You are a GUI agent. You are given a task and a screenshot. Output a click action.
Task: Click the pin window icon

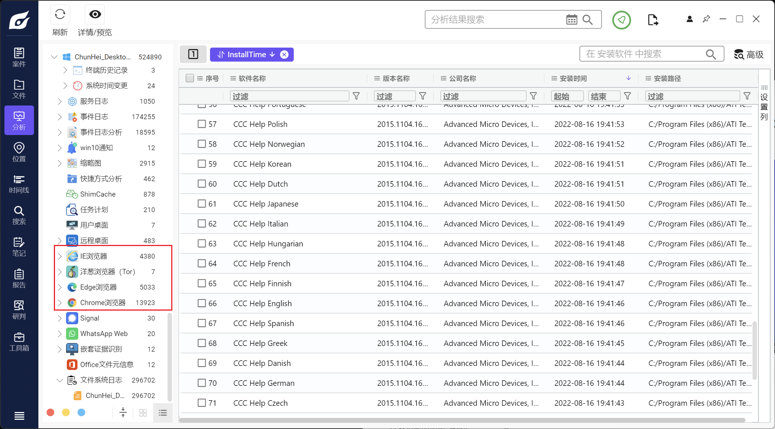pyautogui.click(x=706, y=19)
